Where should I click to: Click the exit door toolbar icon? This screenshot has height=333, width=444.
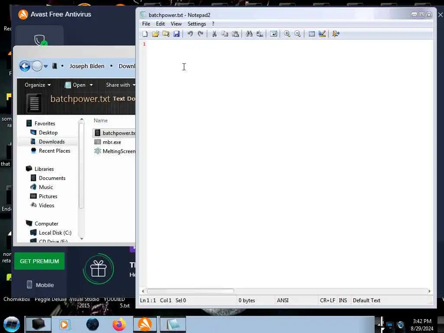[336, 34]
